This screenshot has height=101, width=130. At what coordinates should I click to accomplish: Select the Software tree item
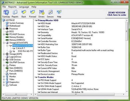click(x=13, y=85)
